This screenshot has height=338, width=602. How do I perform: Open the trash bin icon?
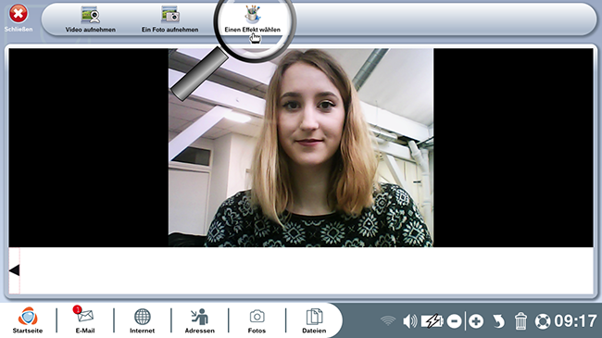click(520, 321)
